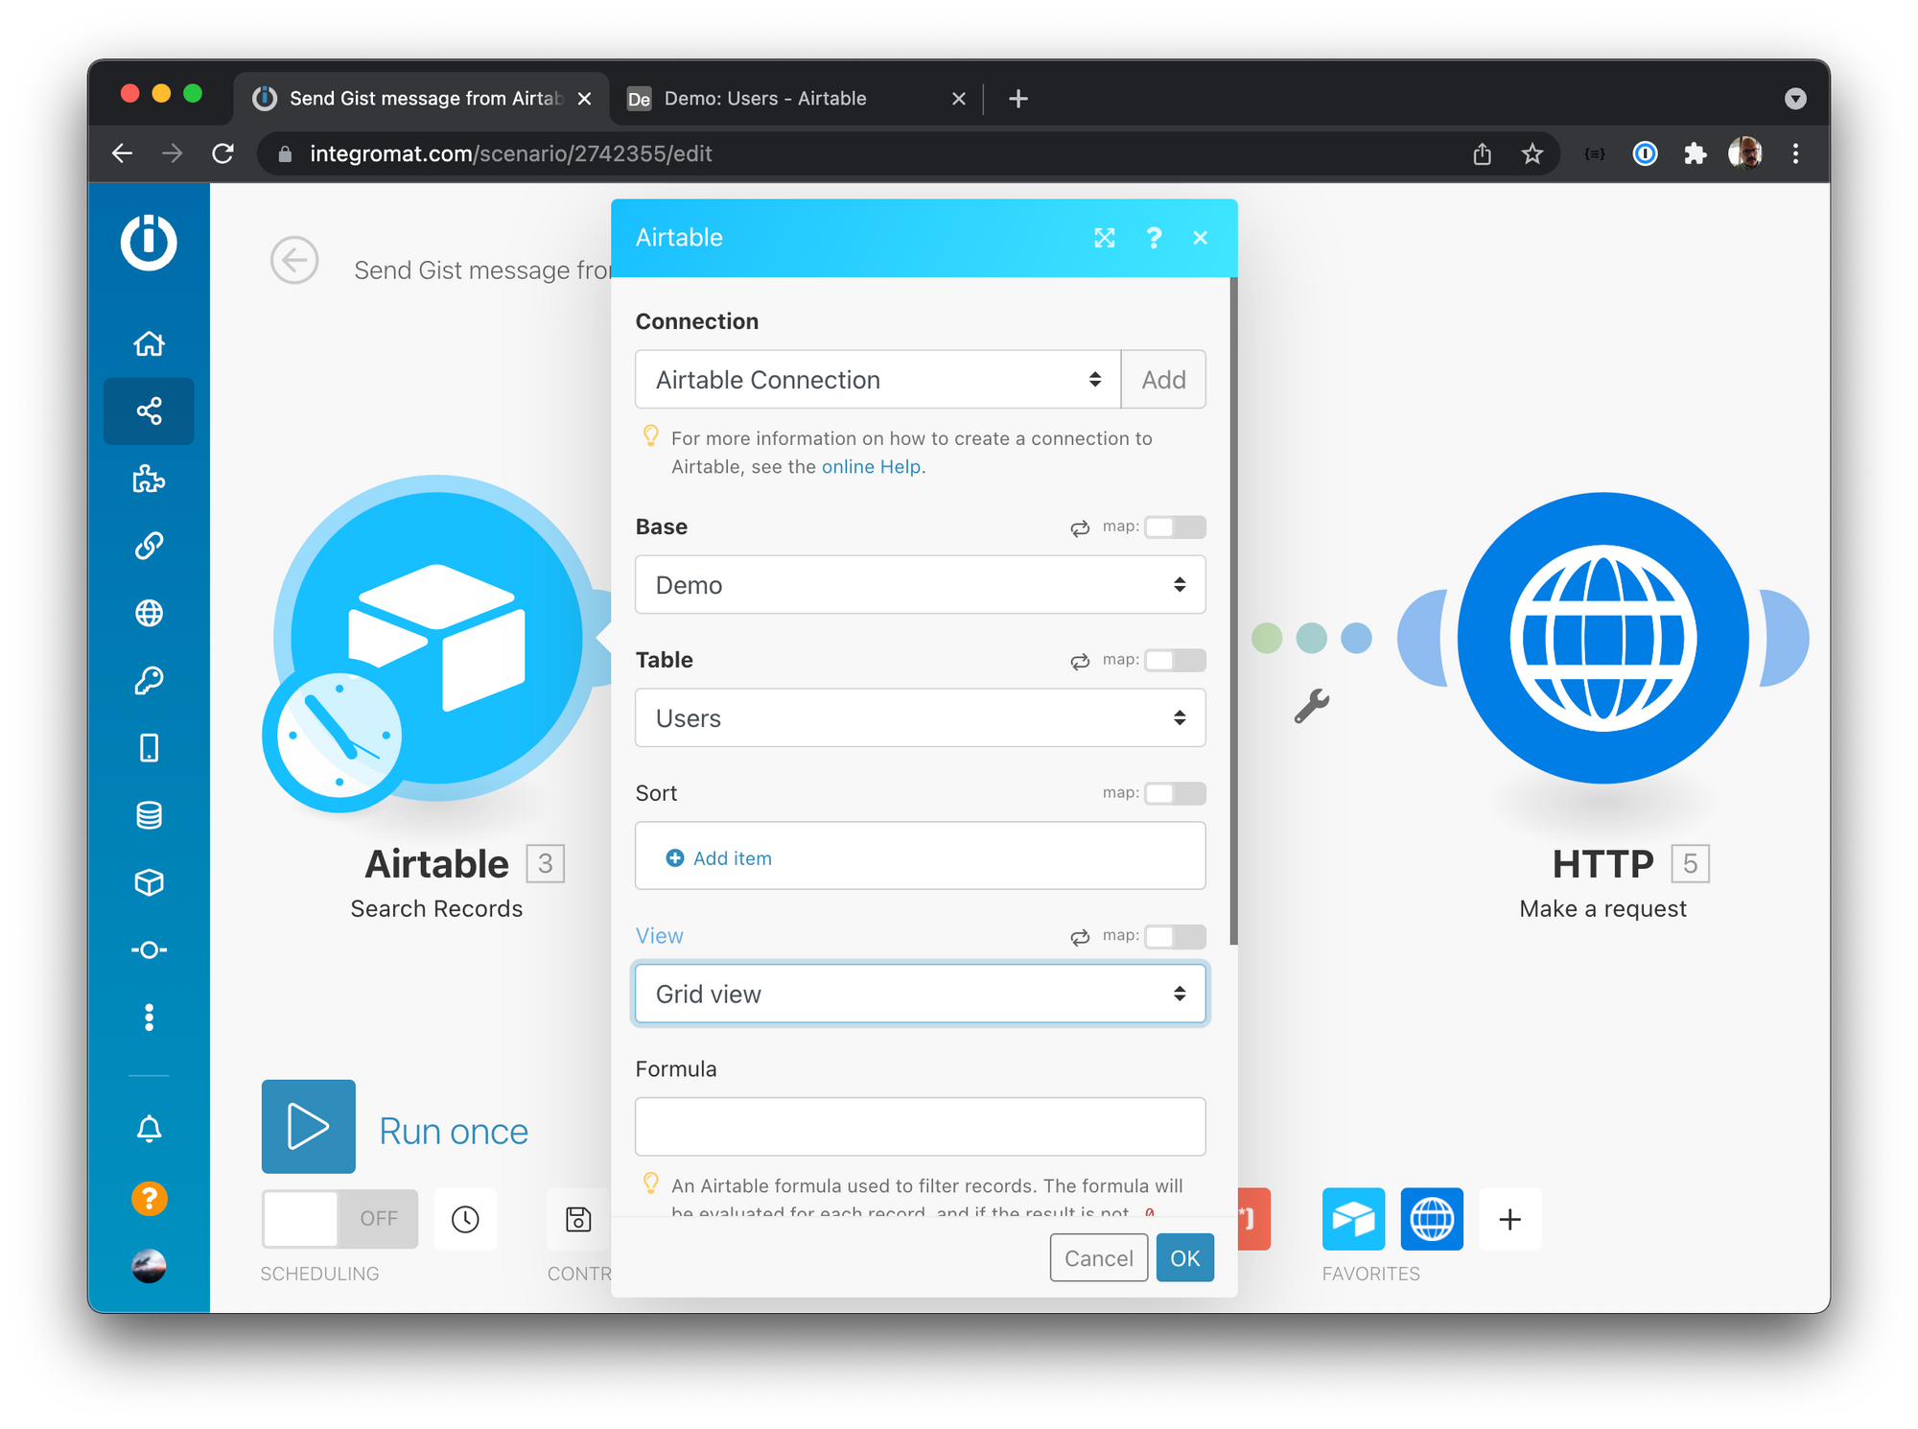1918x1429 pixels.
Task: Click the Integromat home icon
Action: point(147,343)
